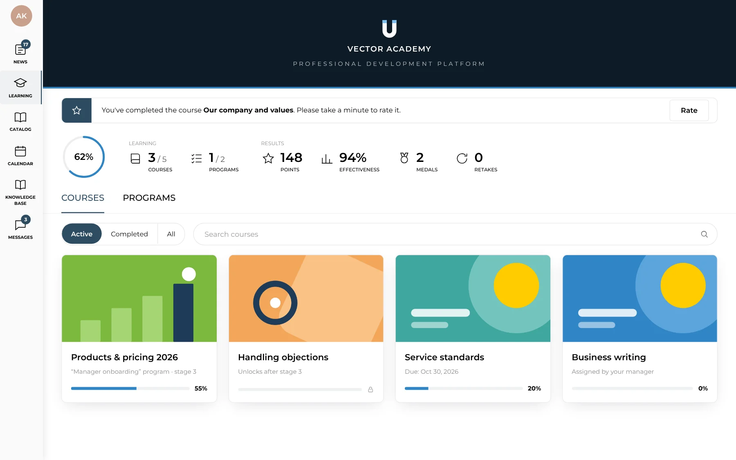Click the 148 points value
The width and height of the screenshot is (736, 460).
(291, 157)
